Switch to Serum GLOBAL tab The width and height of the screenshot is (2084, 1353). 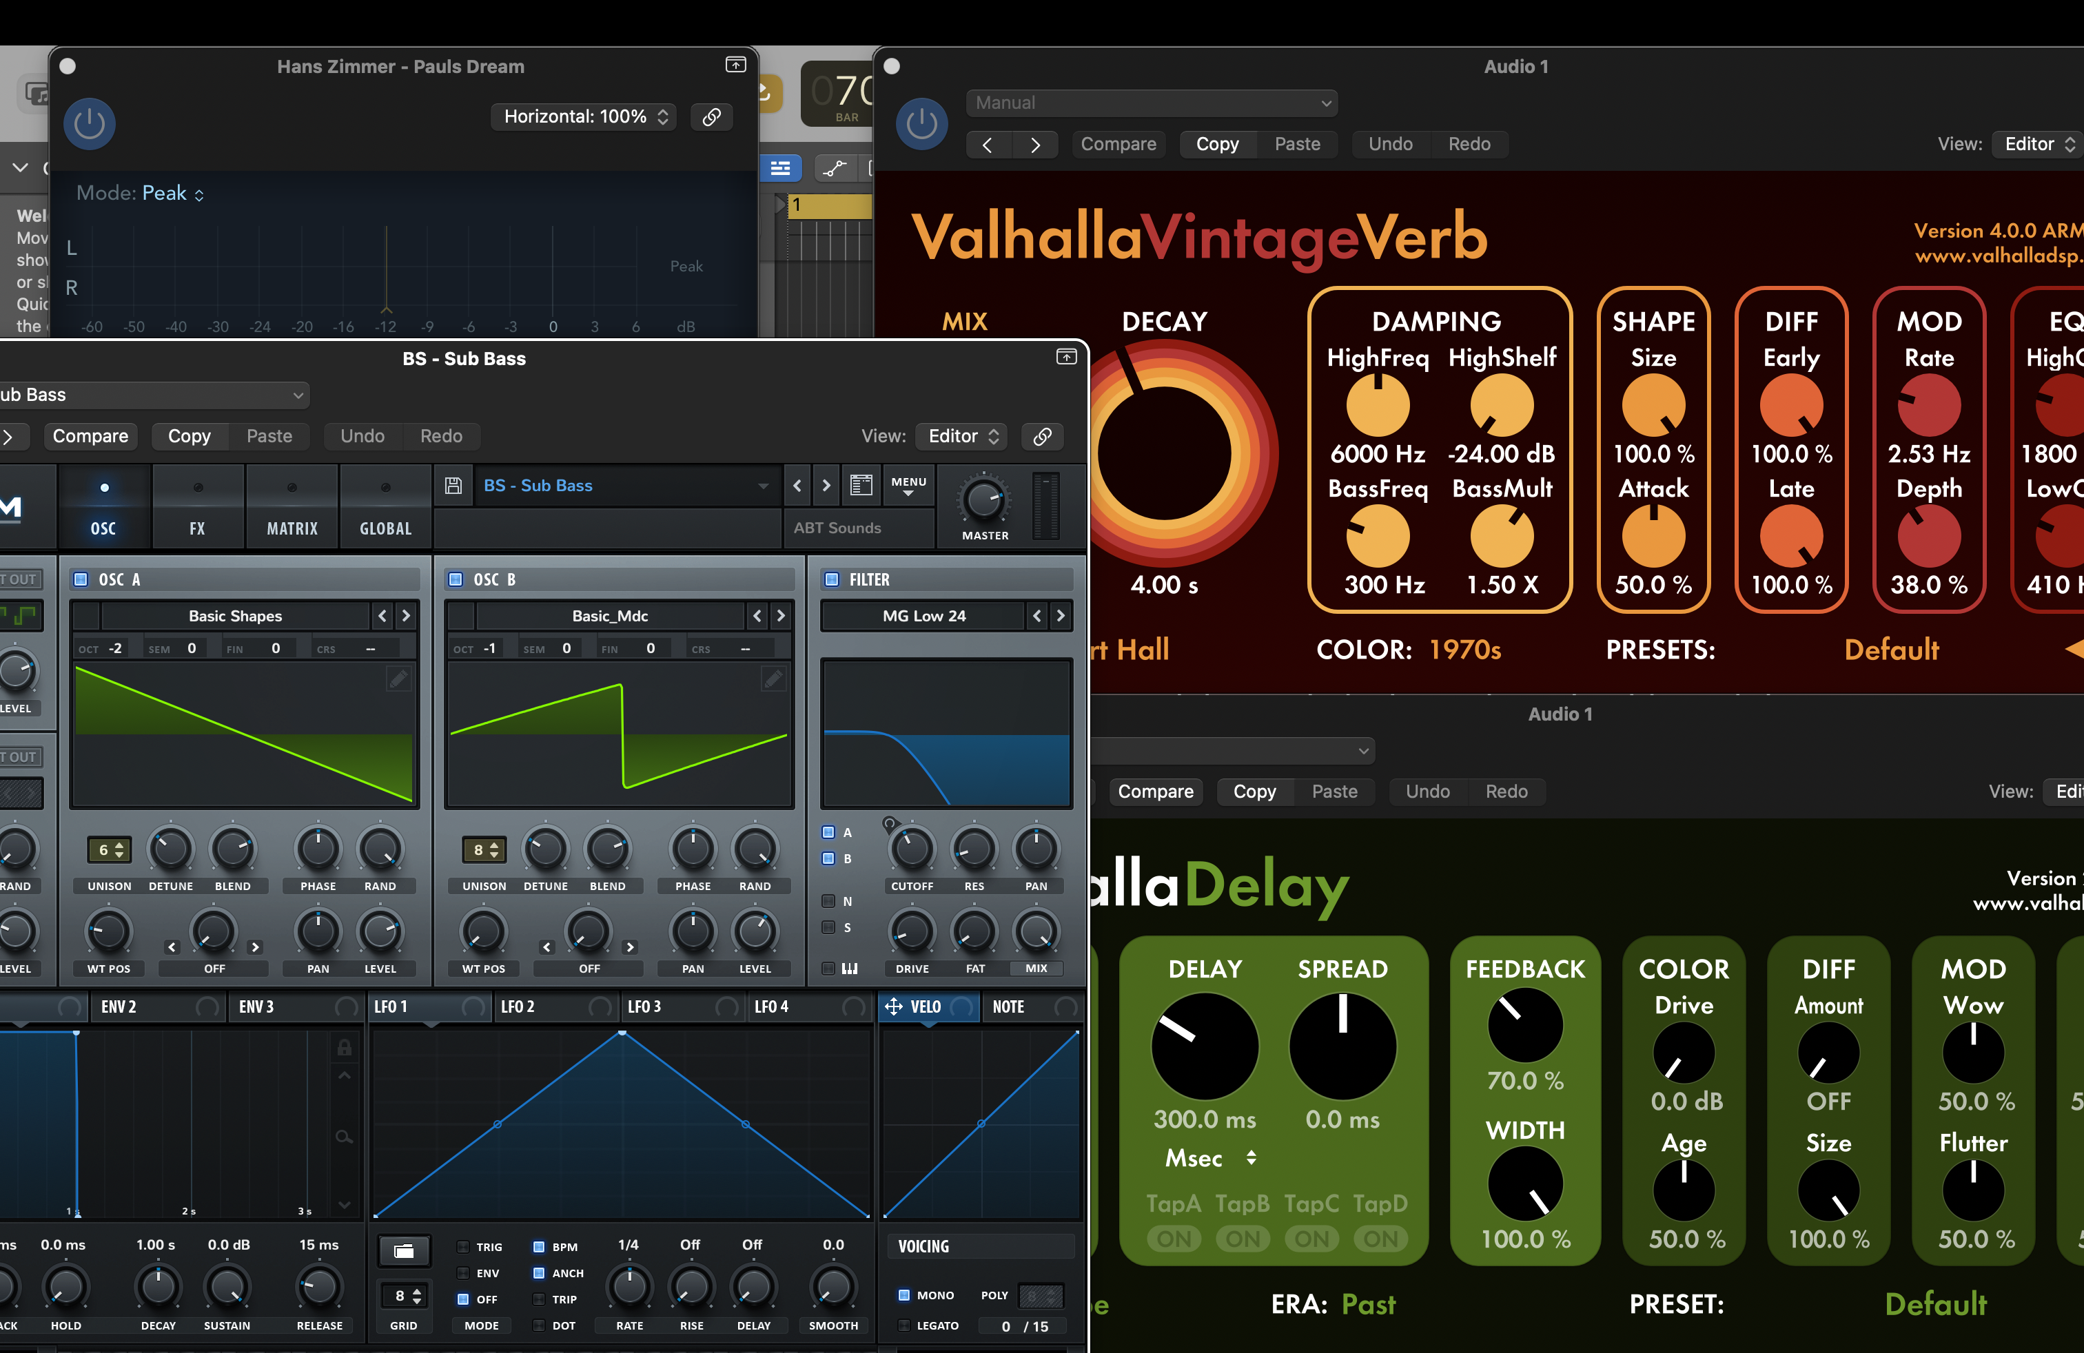385,507
